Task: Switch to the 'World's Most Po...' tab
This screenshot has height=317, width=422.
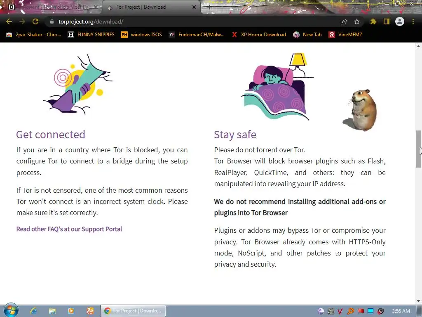Action: [x=54, y=7]
